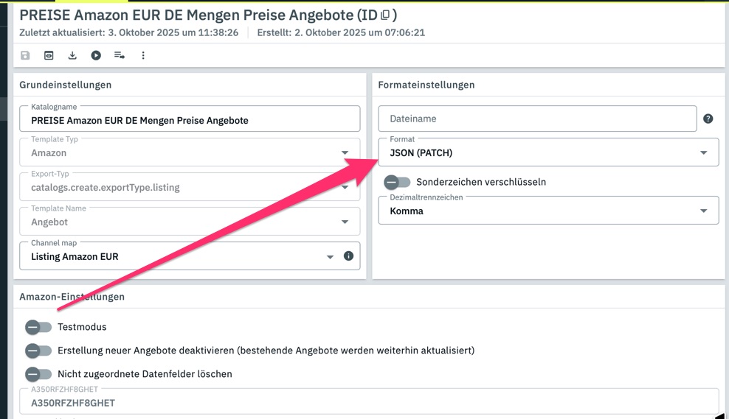Click the download icon in toolbar

tap(72, 55)
